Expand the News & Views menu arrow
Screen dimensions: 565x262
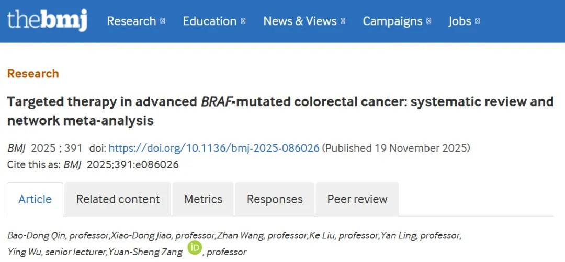[x=343, y=21]
